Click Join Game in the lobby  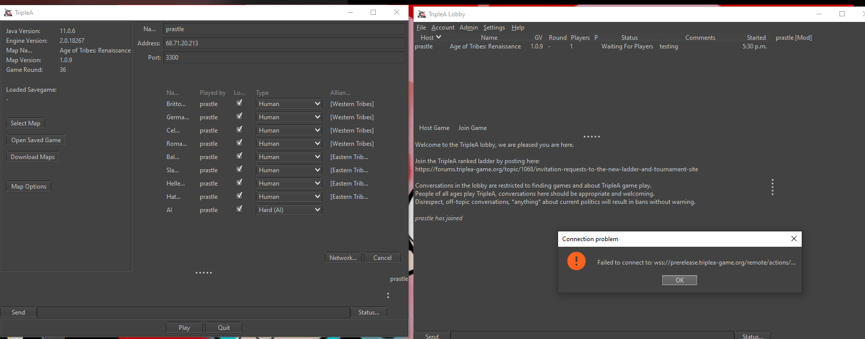(x=472, y=128)
